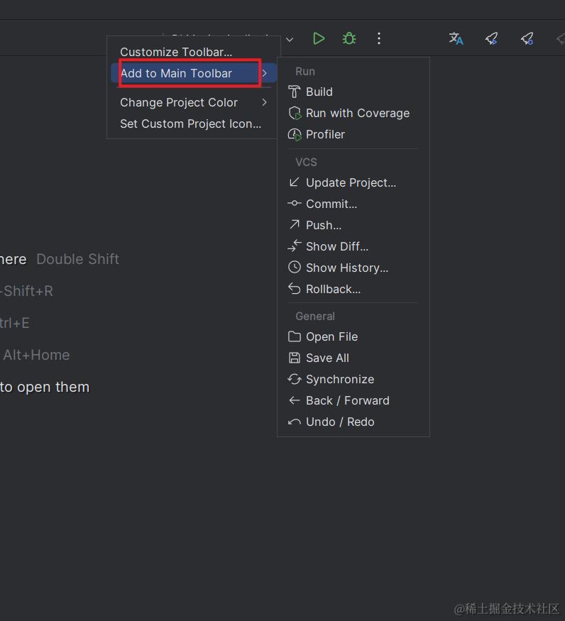Click the Undo curved arrow icon
The height and width of the screenshot is (621, 565).
point(295,422)
